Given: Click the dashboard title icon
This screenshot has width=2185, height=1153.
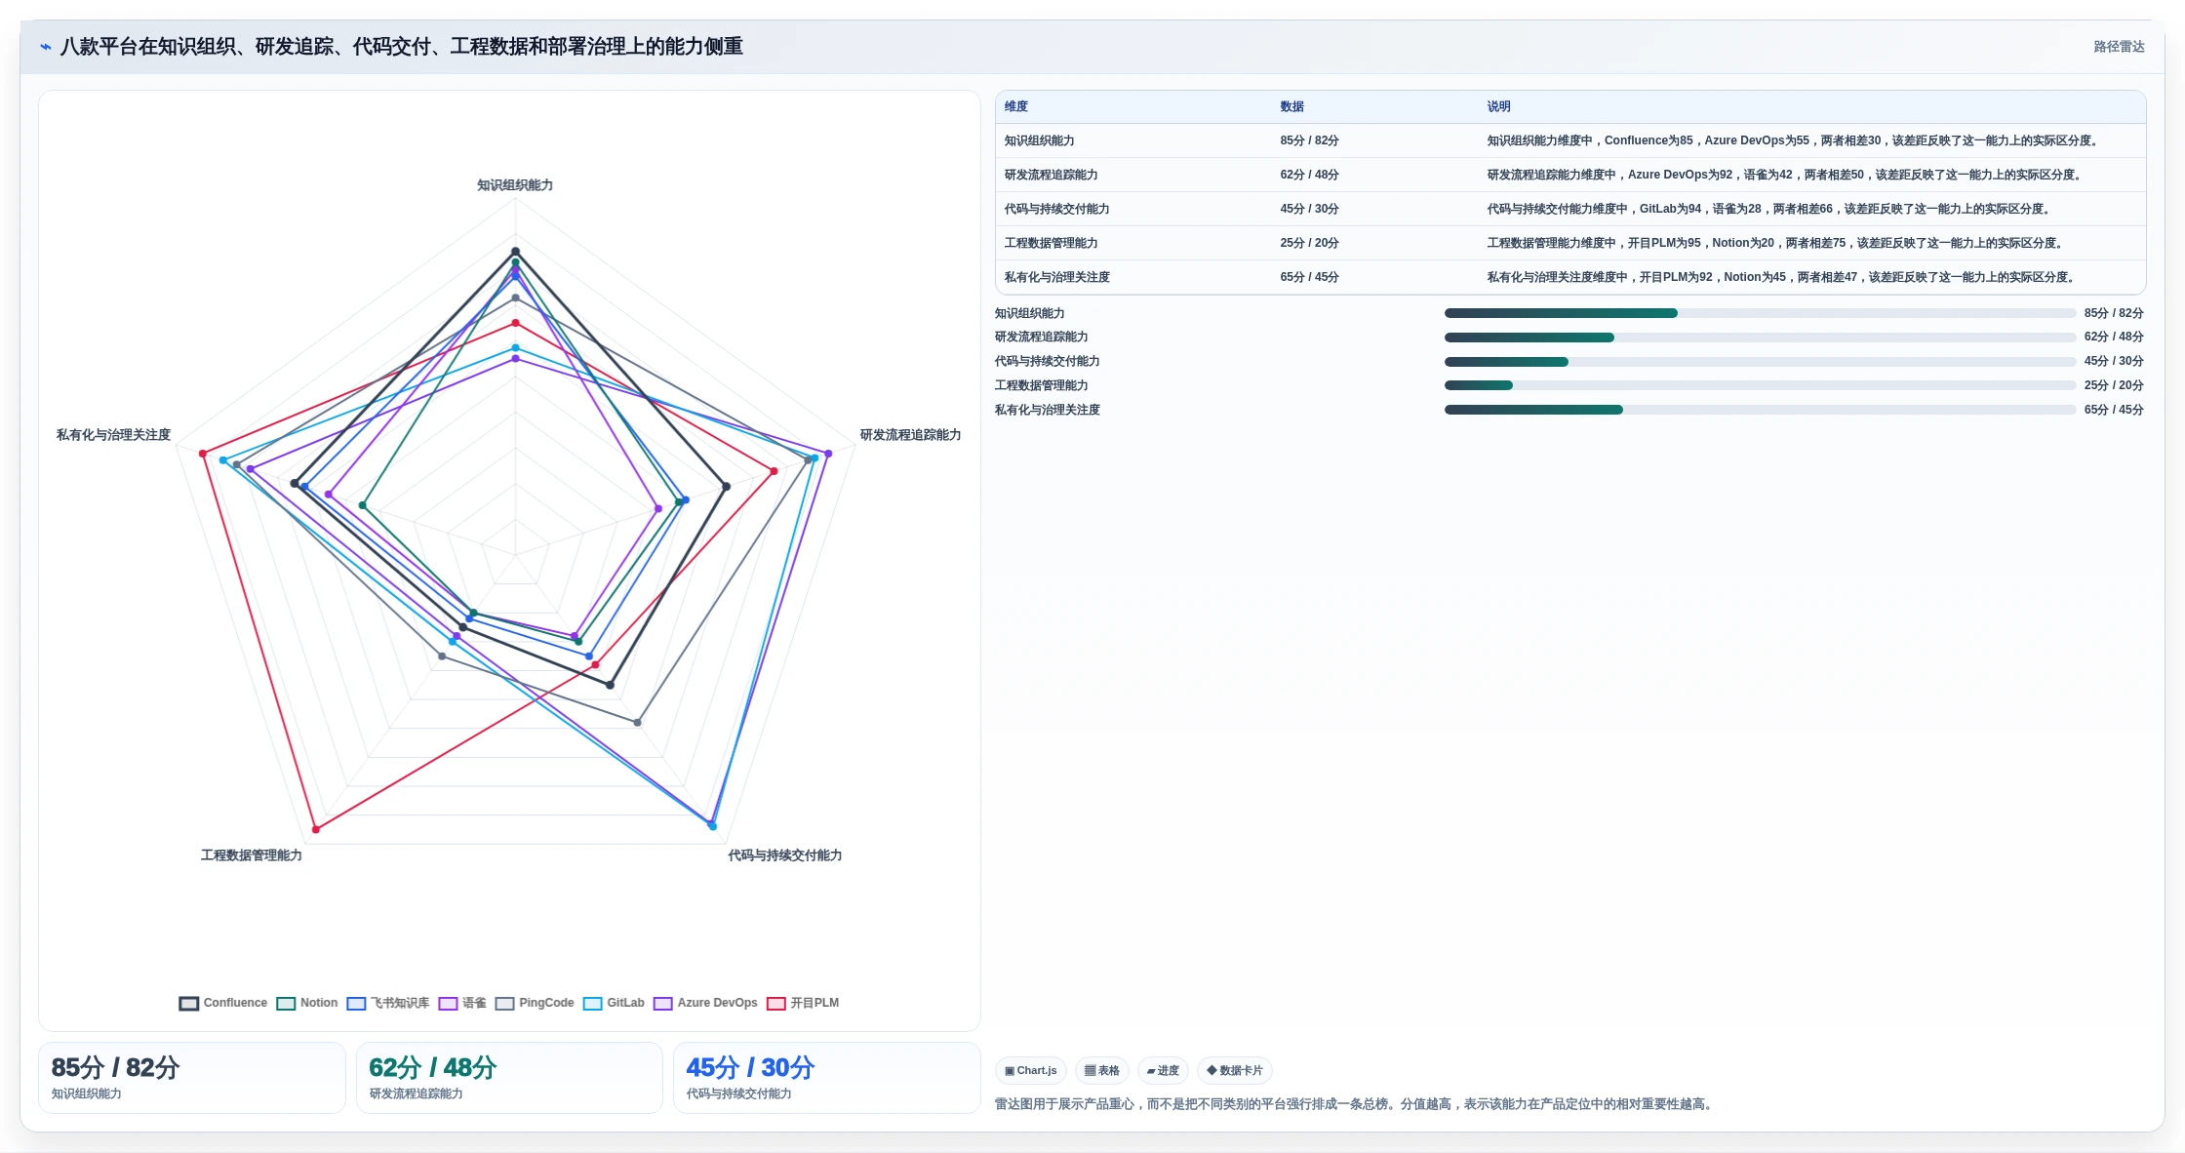Looking at the screenshot, I should pyautogui.click(x=45, y=47).
